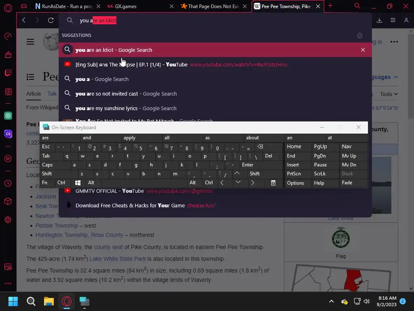Select 'you are my sunshine lyrics' suggestion
This screenshot has width=414, height=311.
pos(215,108)
